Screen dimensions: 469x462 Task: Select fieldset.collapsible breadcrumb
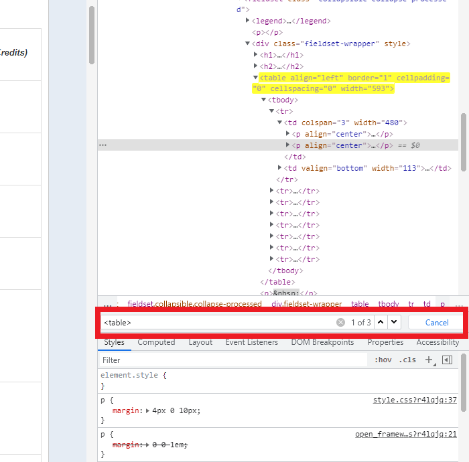pos(194,303)
